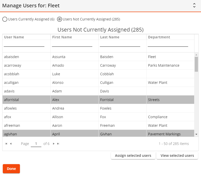Focus the Last Name filter field
The width and height of the screenshot is (201, 176).
(x=120, y=44)
